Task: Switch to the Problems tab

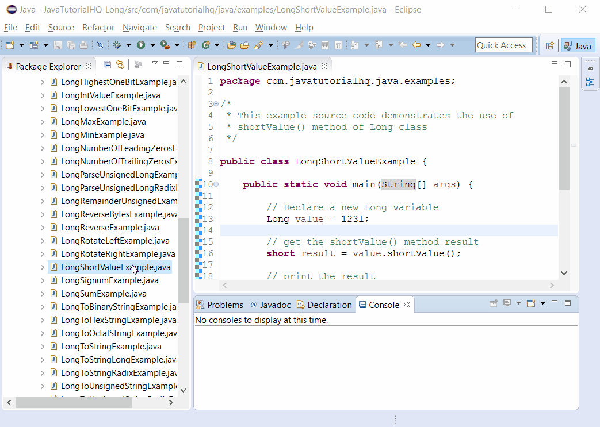Action: pos(220,305)
